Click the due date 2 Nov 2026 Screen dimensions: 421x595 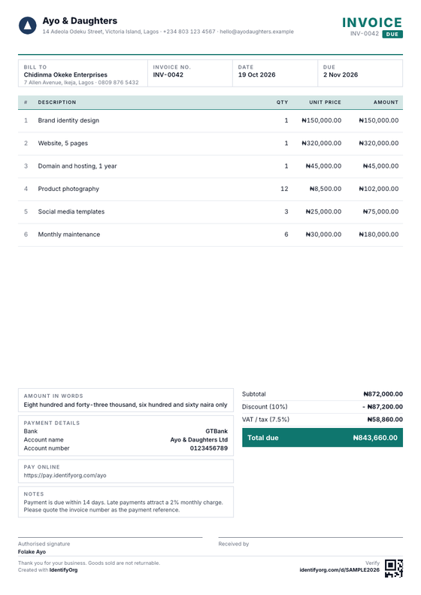pos(341,74)
